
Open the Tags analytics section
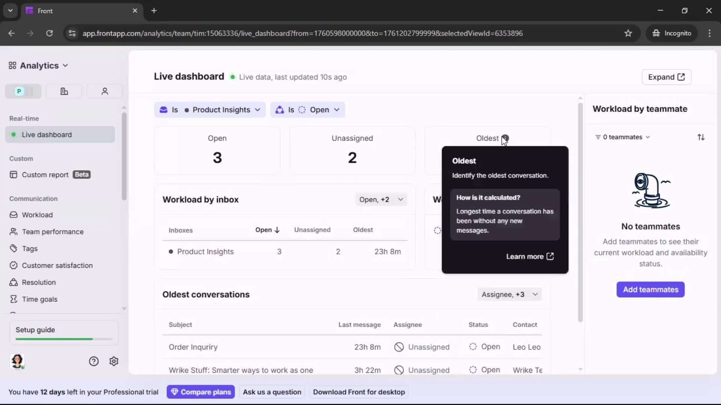click(30, 248)
